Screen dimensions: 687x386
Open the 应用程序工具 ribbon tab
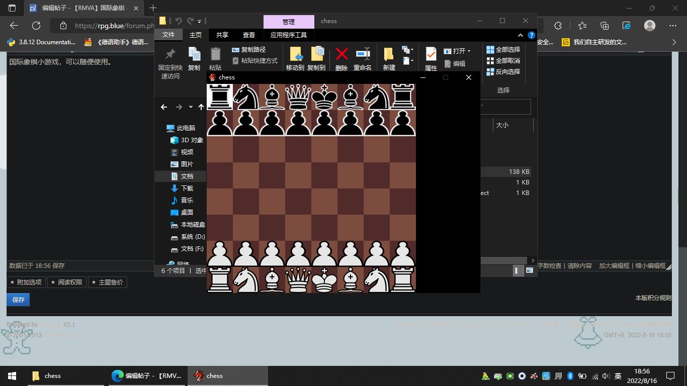coord(289,35)
